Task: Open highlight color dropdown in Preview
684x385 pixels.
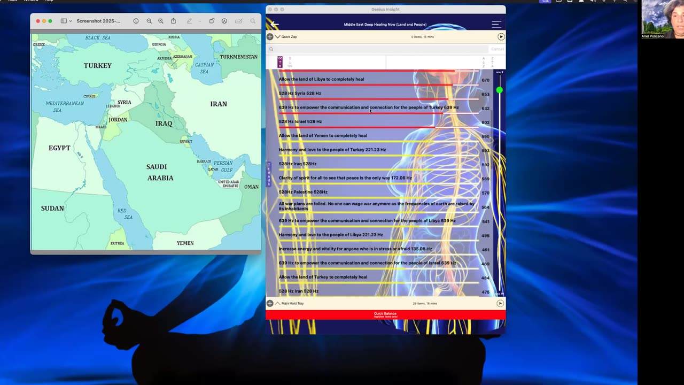Action: pyautogui.click(x=199, y=21)
